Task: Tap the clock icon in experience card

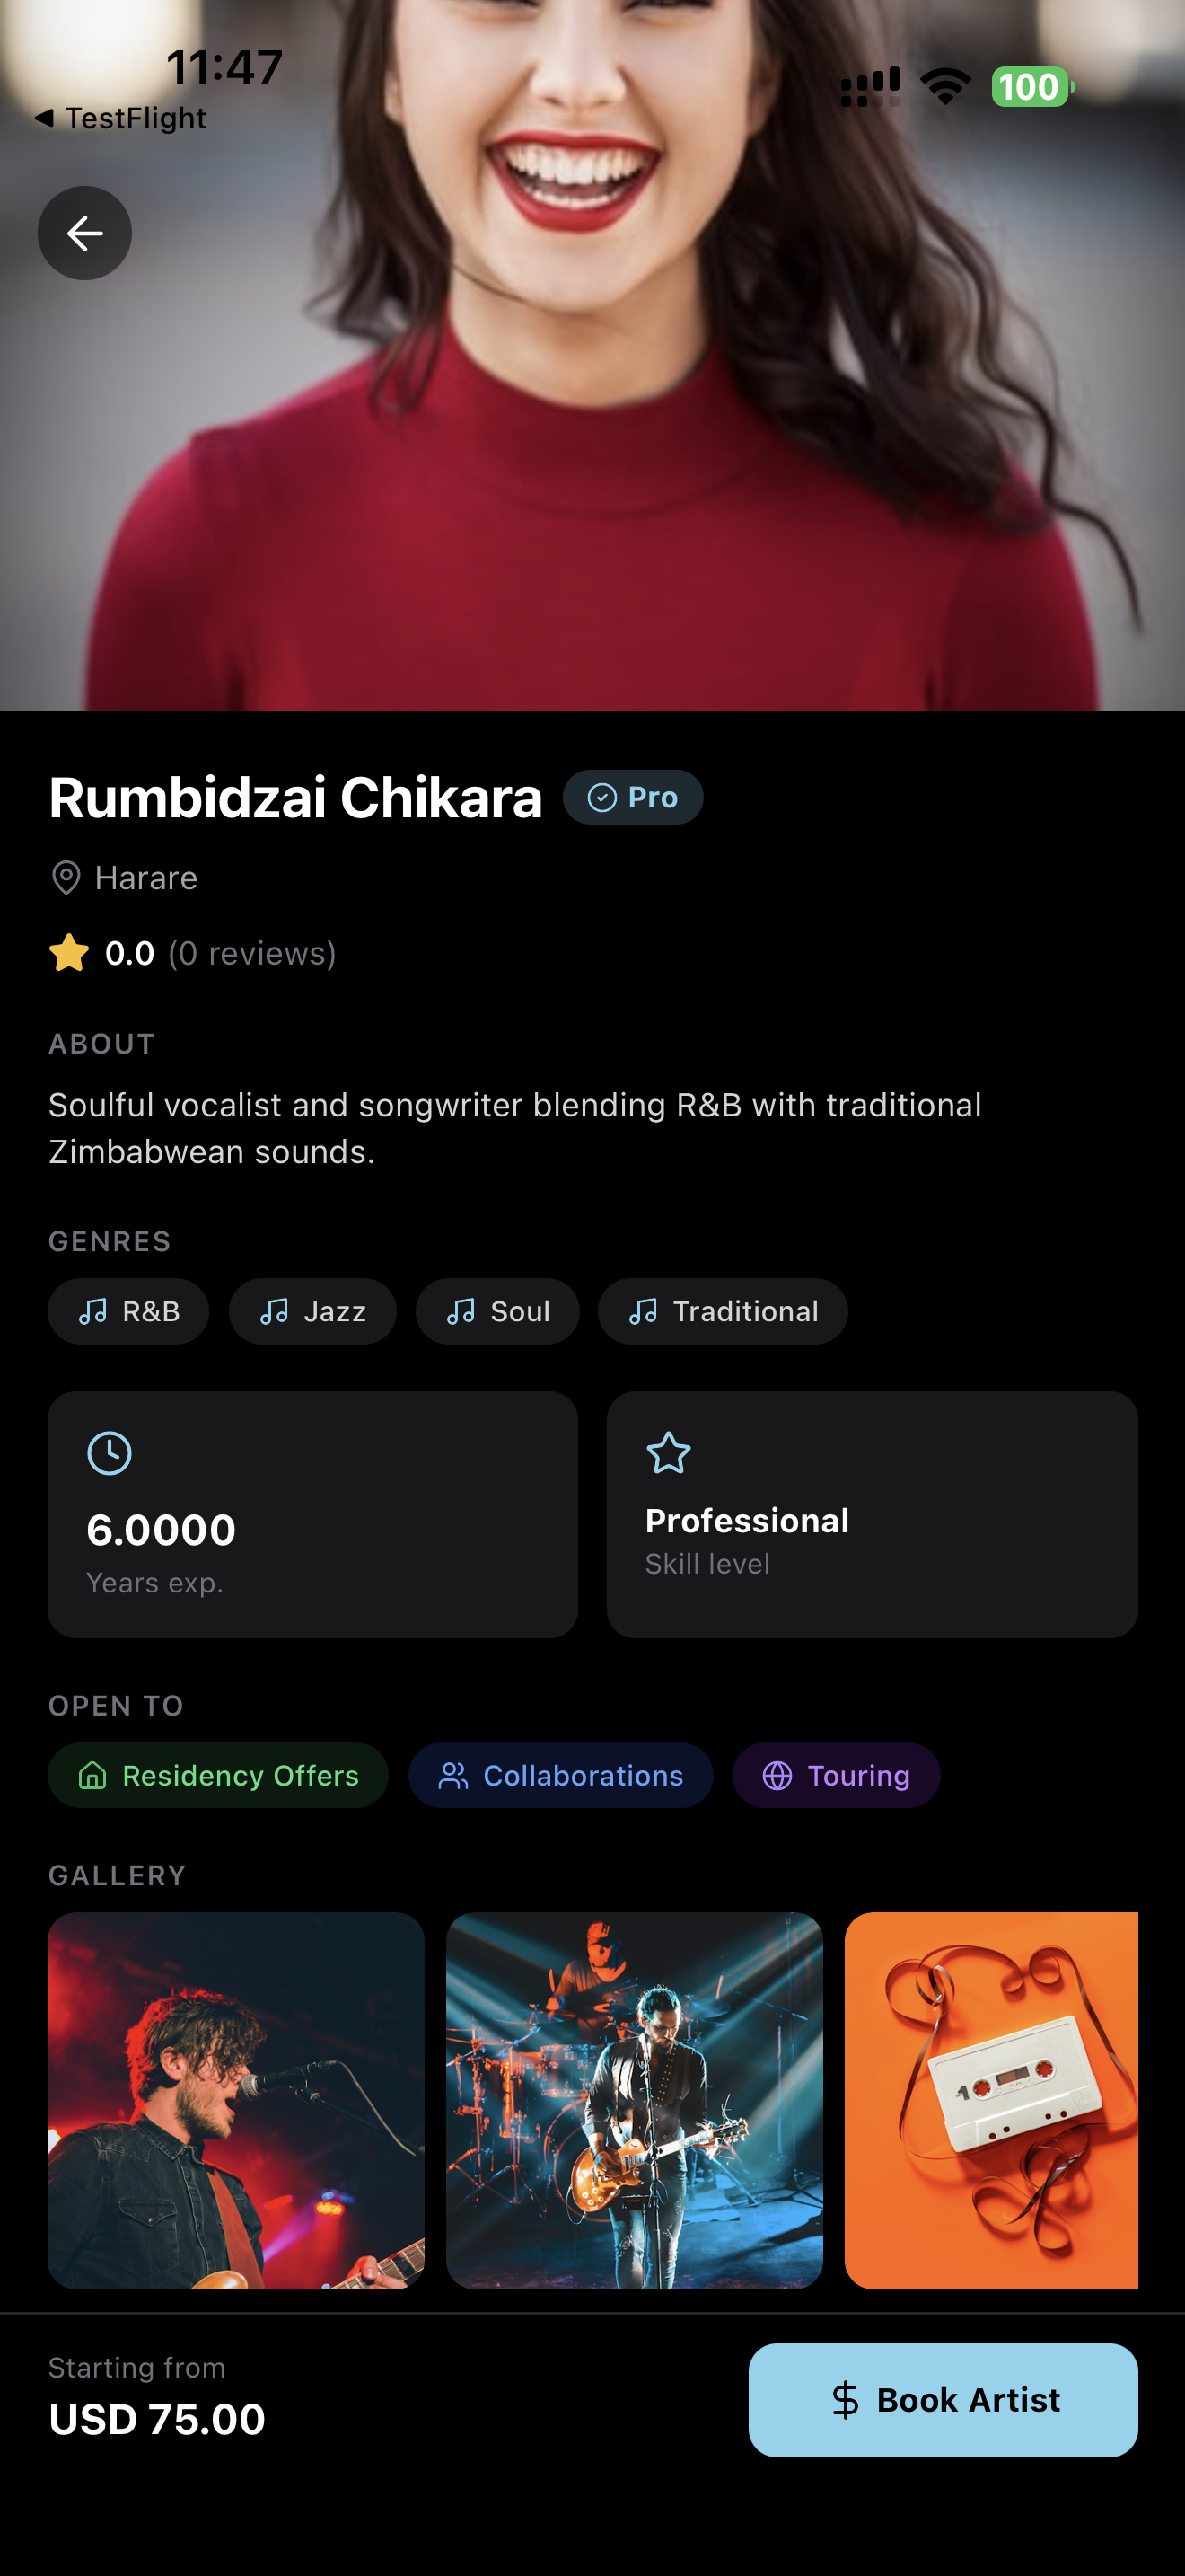Action: 110,1453
